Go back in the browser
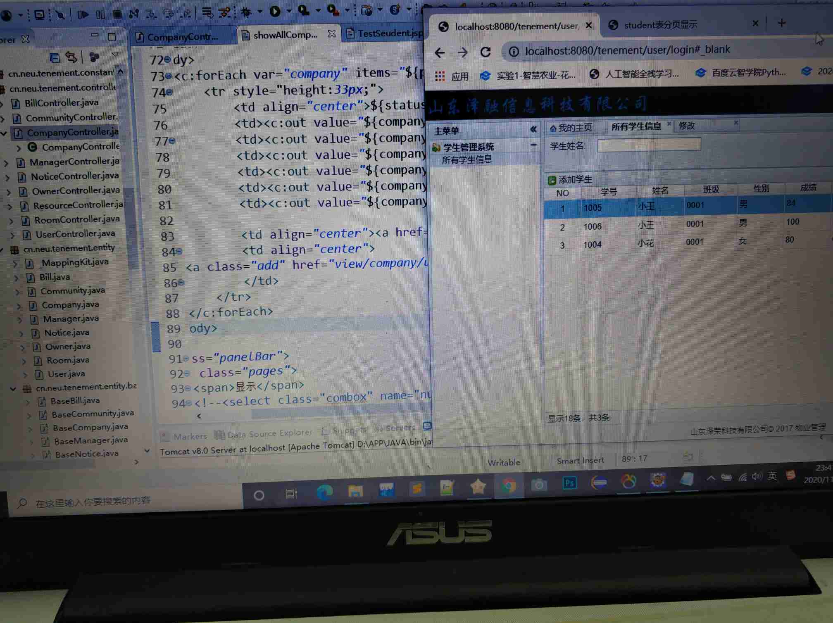Image resolution: width=833 pixels, height=623 pixels. pos(440,53)
